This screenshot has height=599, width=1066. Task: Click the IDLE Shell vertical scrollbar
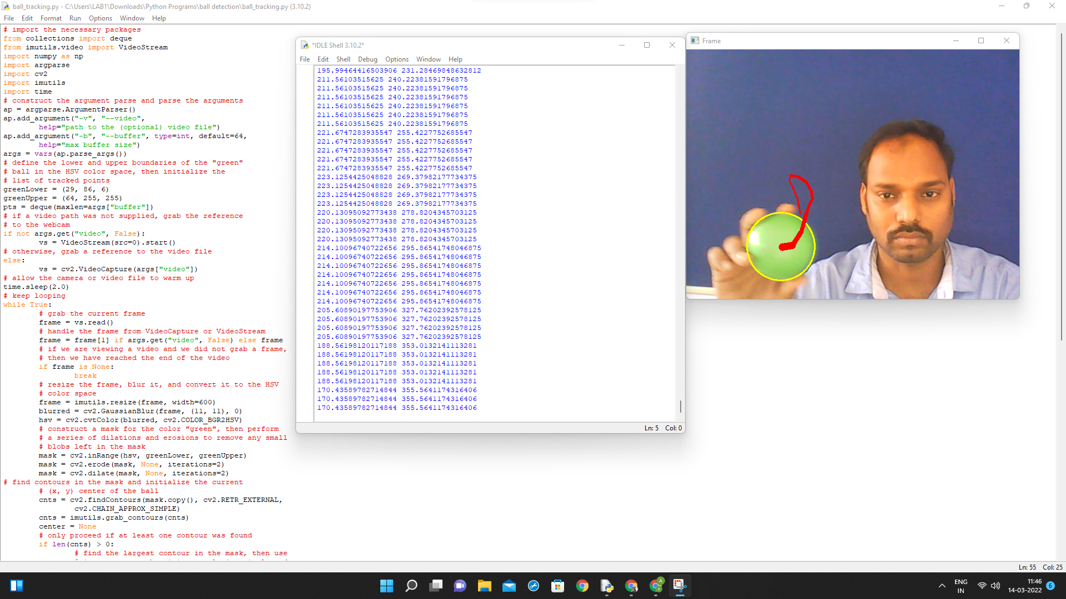point(680,407)
